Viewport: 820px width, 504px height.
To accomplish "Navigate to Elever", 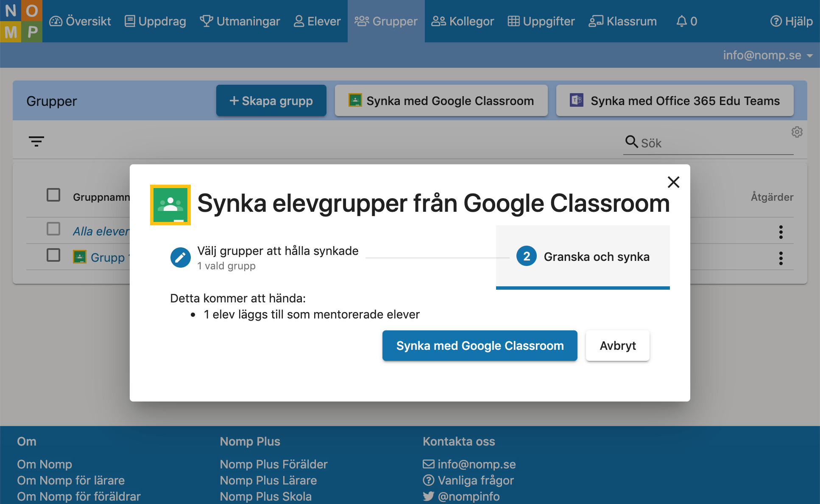I will pos(317,21).
